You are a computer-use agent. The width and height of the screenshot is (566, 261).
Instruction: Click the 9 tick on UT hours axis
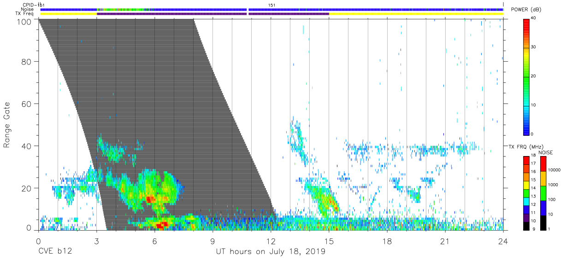point(212,240)
